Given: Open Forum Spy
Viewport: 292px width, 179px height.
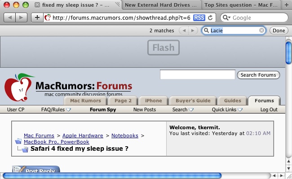Looking at the screenshot, I should coord(103,109).
